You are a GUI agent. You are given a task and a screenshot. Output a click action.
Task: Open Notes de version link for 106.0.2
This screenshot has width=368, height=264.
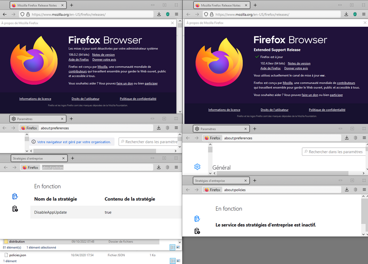(103, 55)
